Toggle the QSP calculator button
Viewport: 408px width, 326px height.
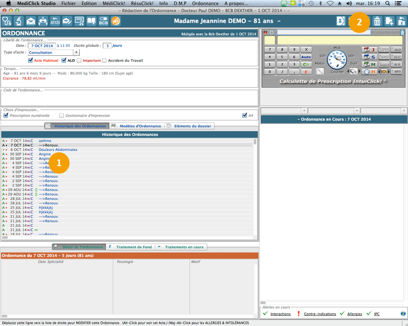click(384, 49)
